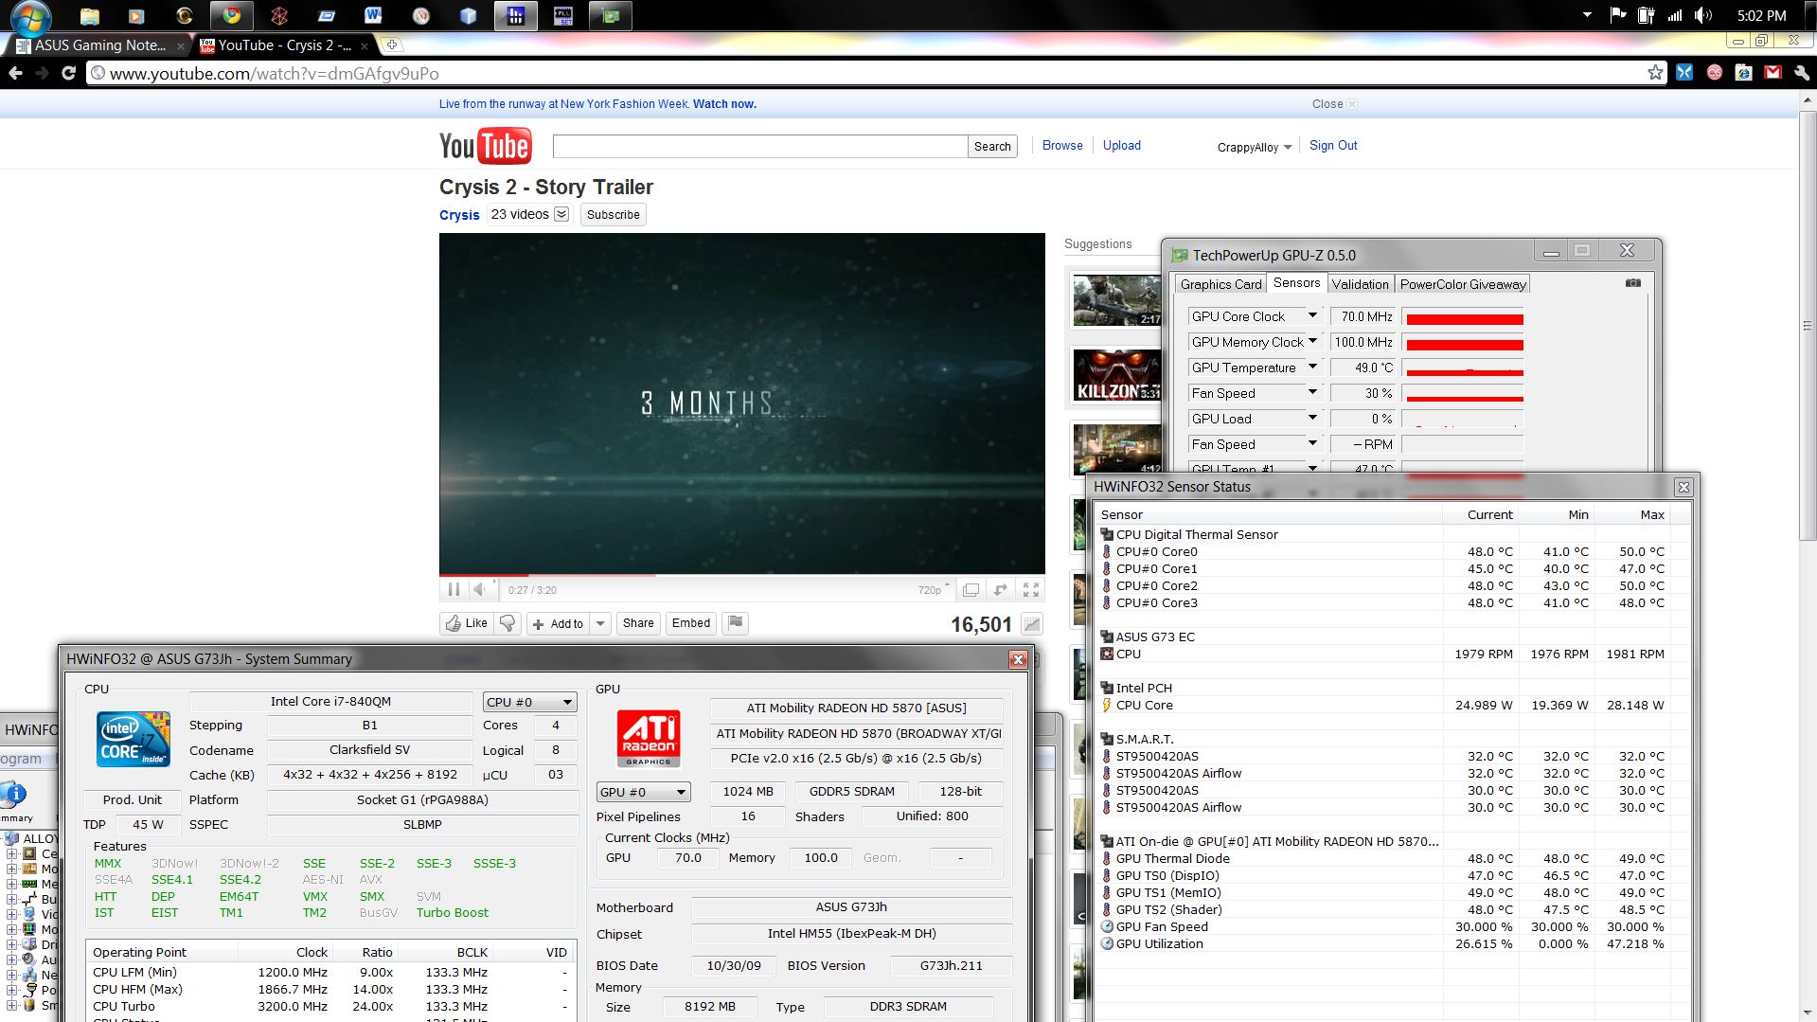
Task: Show video statistics chart icon
Action: 1032,624
